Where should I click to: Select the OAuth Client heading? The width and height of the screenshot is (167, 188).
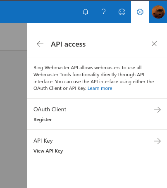pyautogui.click(x=50, y=109)
